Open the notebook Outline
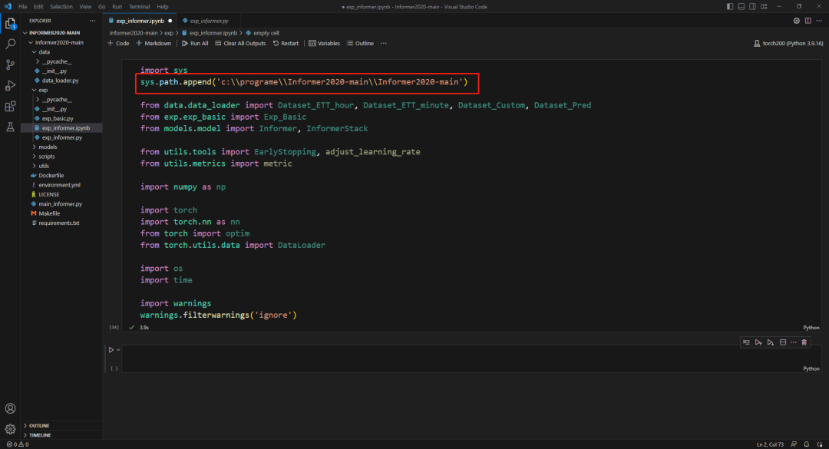The height and width of the screenshot is (449, 829). point(360,44)
